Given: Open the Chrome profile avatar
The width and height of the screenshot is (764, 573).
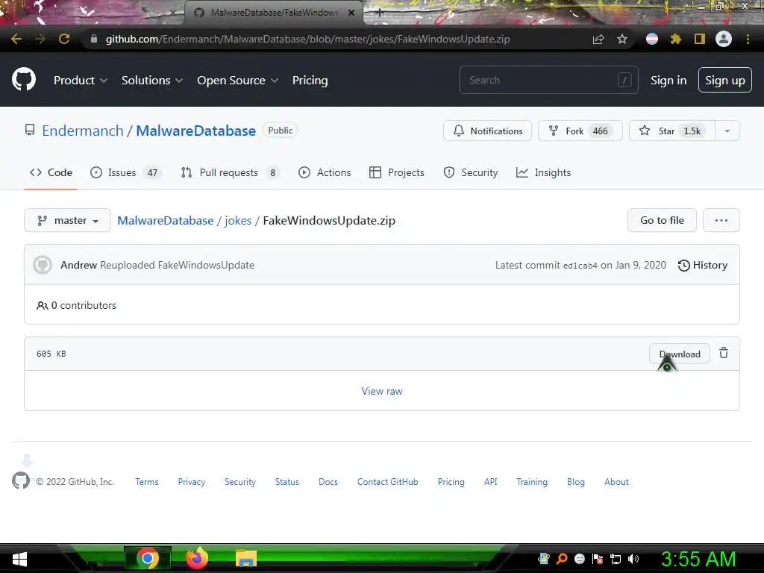Looking at the screenshot, I should click(724, 39).
